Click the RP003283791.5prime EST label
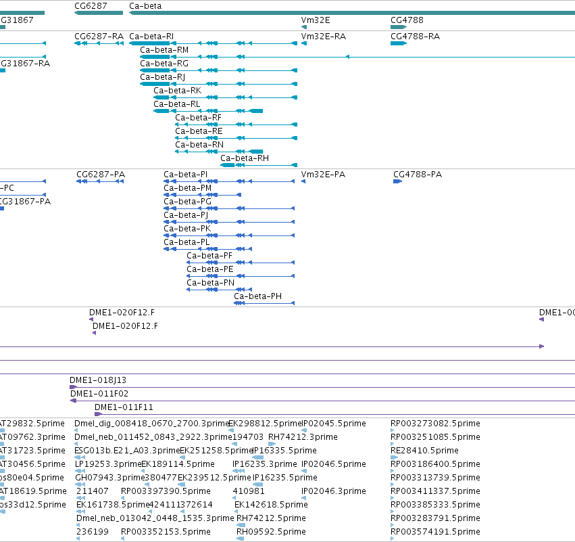The height and width of the screenshot is (542, 575). pos(435,518)
